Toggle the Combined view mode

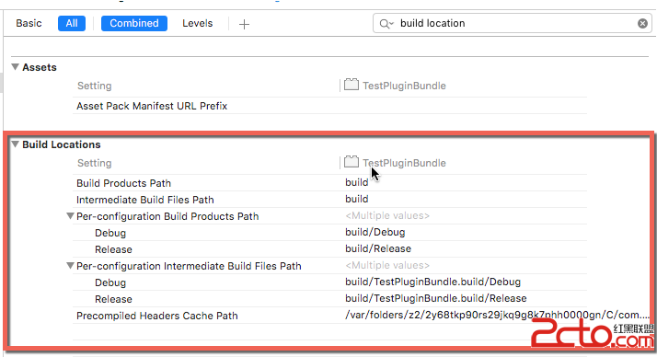point(134,23)
